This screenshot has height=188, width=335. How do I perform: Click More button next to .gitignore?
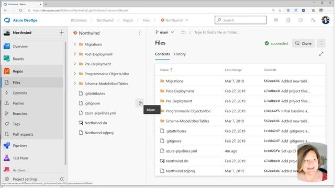coord(140,103)
